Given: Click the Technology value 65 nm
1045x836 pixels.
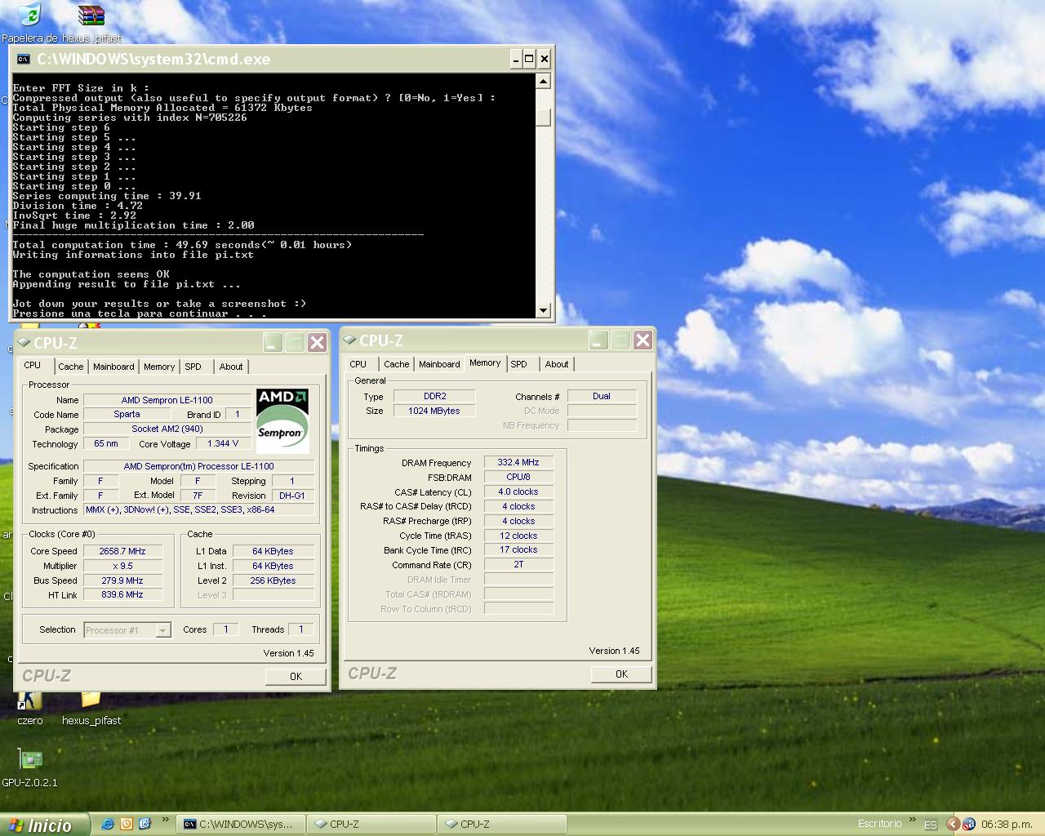Looking at the screenshot, I should [106, 443].
